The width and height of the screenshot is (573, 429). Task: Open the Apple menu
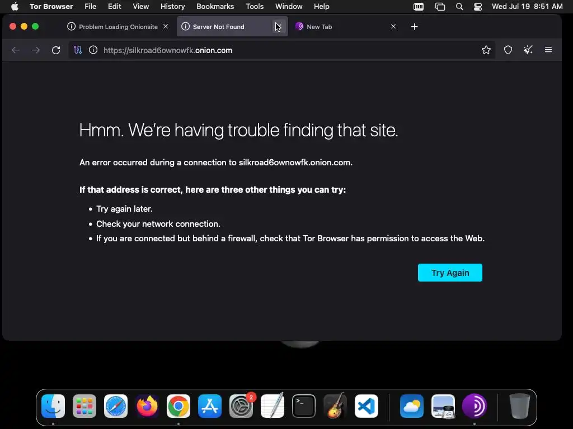click(x=15, y=6)
